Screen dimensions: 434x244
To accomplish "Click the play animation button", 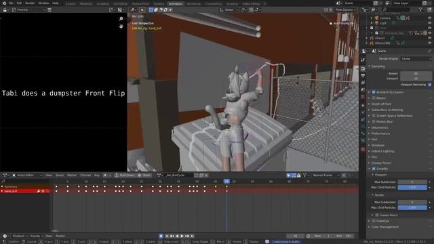I will point(182,236).
